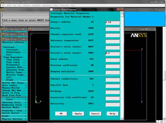Click the Damping multiplier DAMP field
166x123 pixels.
click(113, 72)
